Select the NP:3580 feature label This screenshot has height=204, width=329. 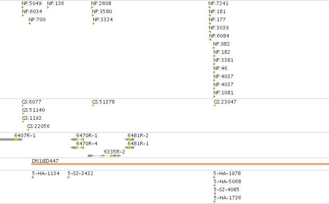click(x=102, y=12)
